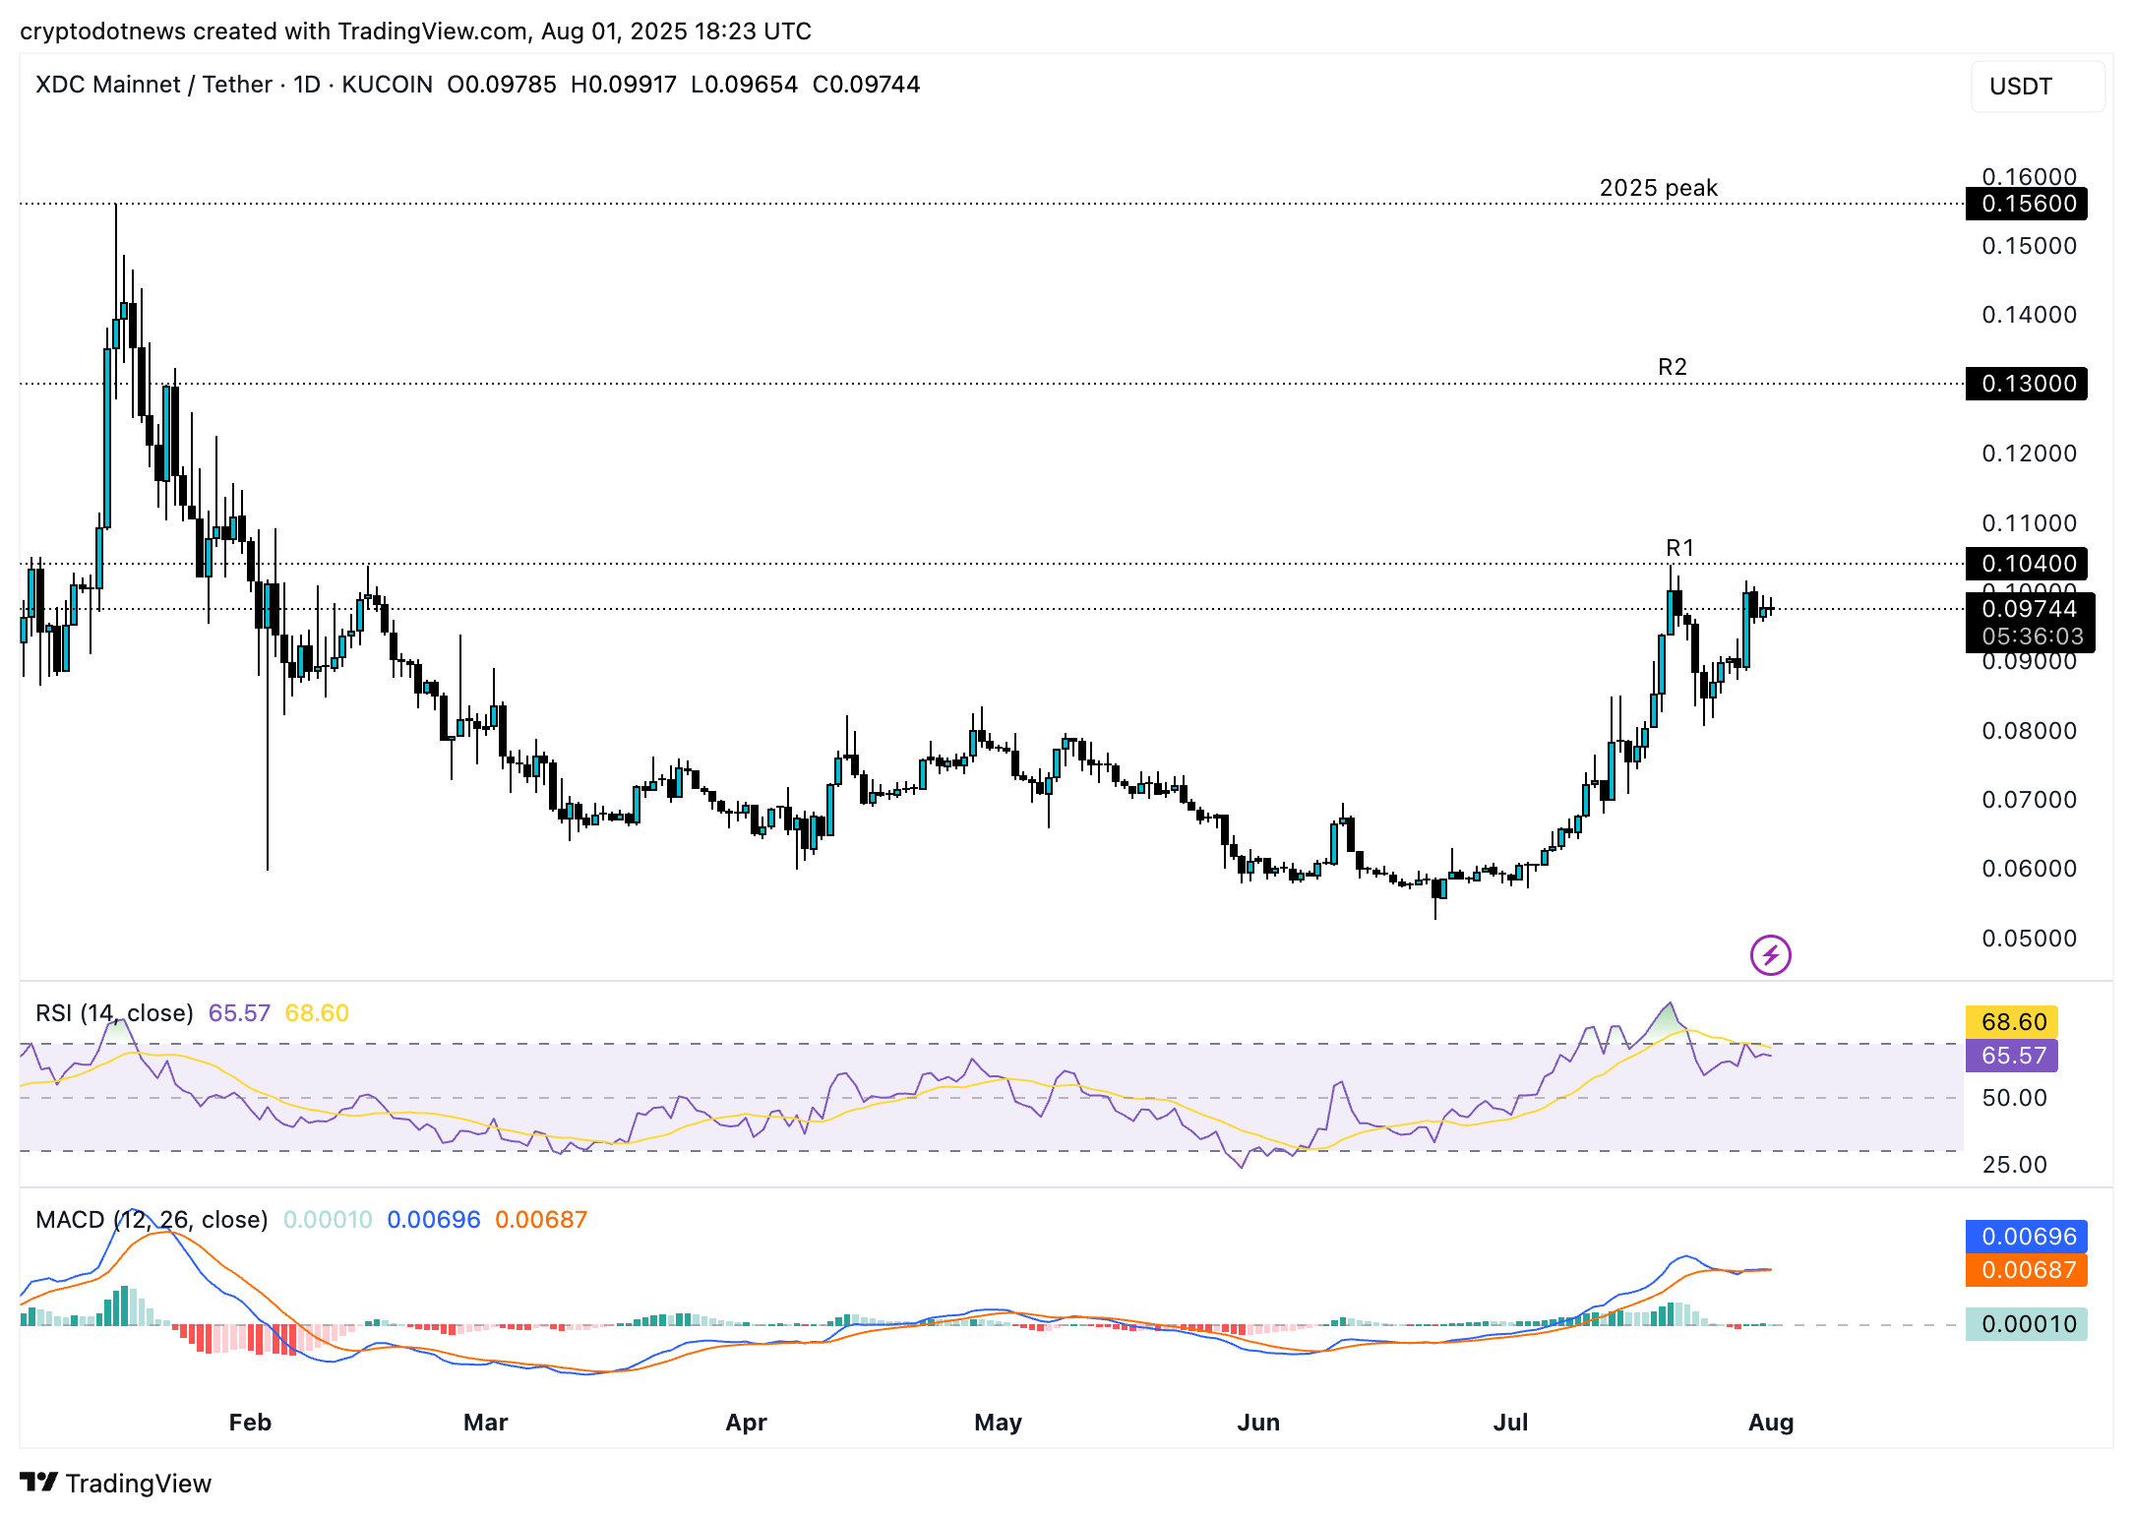The height and width of the screenshot is (1517, 2133).
Task: Click the purple lightning bolt icon
Action: coord(1770,954)
